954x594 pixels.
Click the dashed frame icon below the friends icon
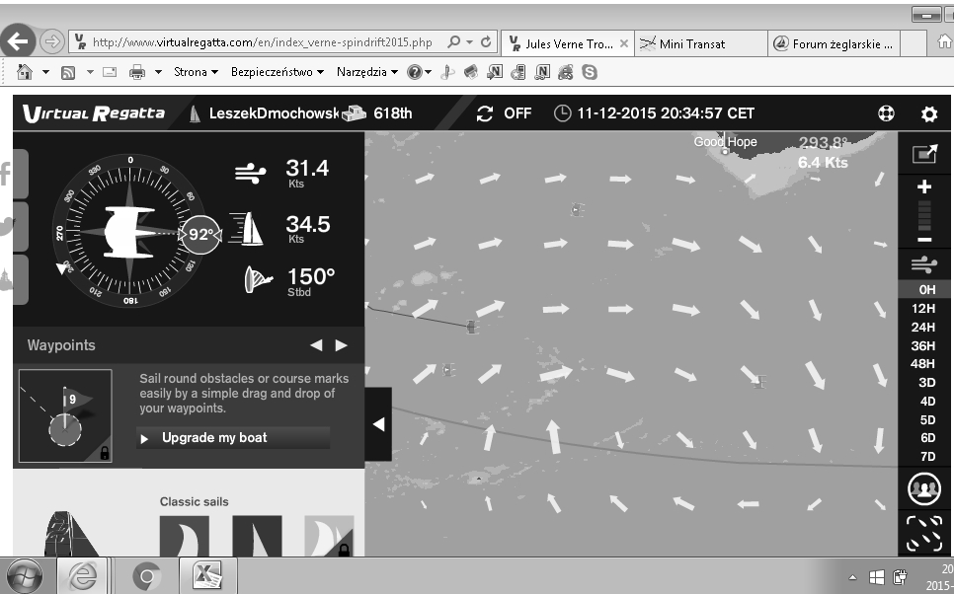tap(924, 533)
